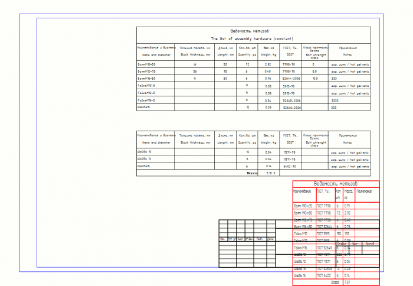Click the 'ГОСТ 5915' cell beside Гайка М10
This screenshot has height=286, width=413.
pyautogui.click(x=323, y=234)
